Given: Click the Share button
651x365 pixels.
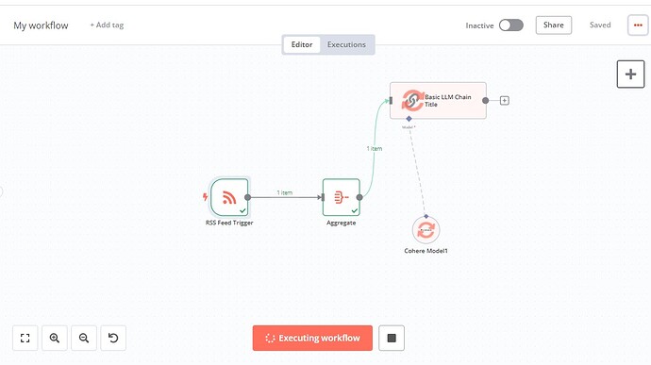Looking at the screenshot, I should [x=554, y=25].
